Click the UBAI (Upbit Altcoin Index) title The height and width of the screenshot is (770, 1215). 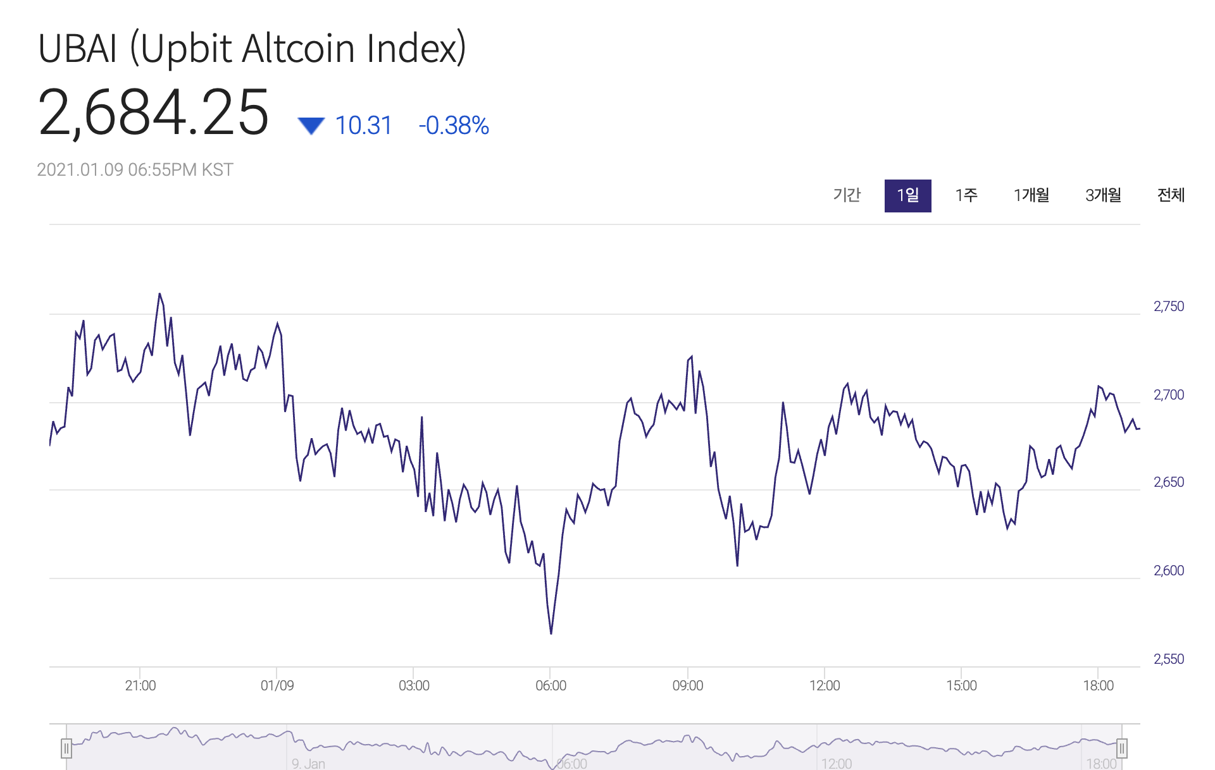pos(252,48)
